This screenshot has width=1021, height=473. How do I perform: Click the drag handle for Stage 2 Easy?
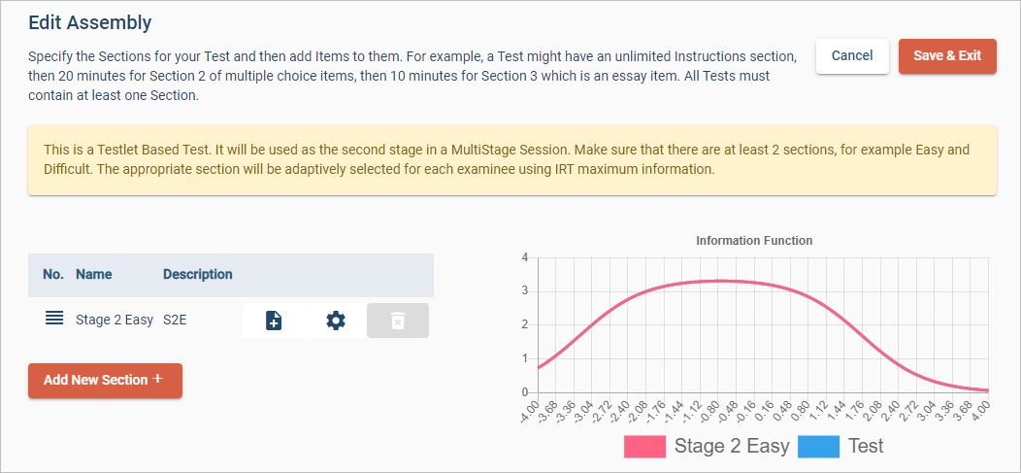point(54,319)
